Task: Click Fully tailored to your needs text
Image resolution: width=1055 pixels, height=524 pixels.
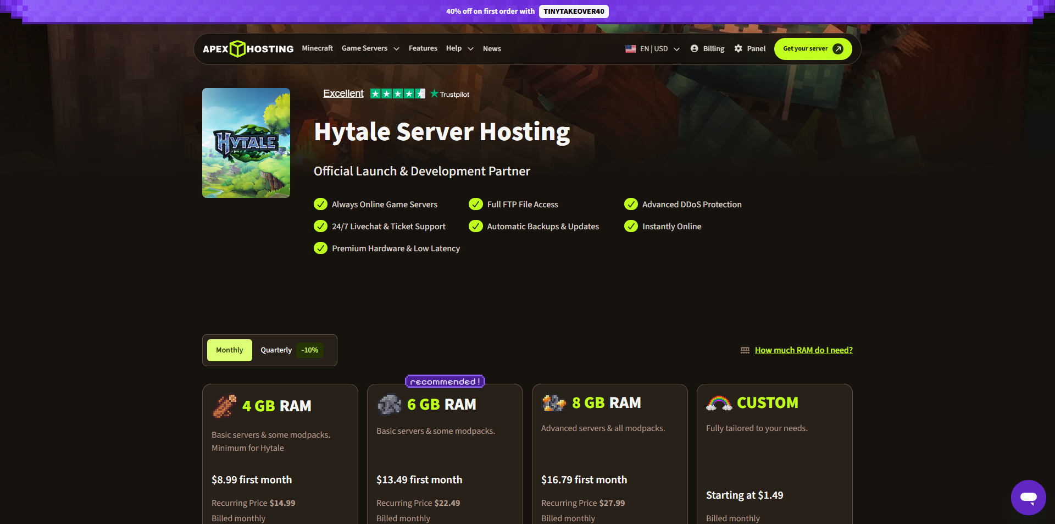Action: tap(757, 428)
